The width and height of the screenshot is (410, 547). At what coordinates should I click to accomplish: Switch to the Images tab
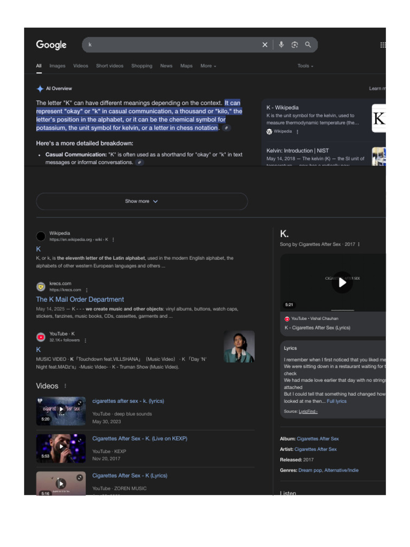tap(58, 66)
